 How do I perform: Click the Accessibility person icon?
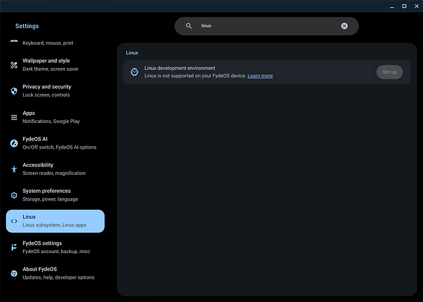(x=14, y=169)
